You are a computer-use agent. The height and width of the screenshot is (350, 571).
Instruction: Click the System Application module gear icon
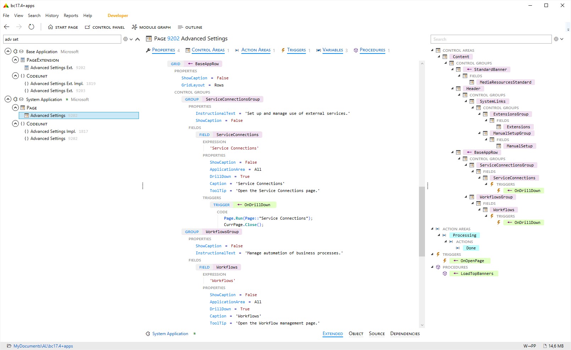pos(15,100)
